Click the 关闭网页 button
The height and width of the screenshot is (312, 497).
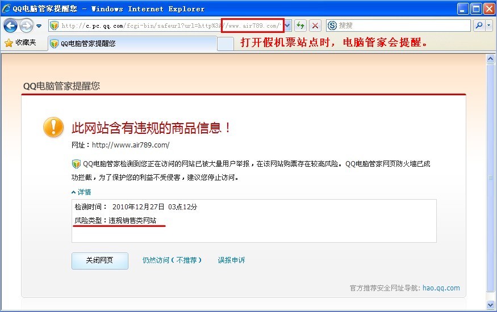pos(100,261)
